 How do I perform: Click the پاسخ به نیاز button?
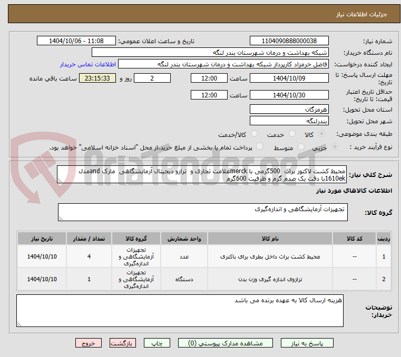coord(307,343)
